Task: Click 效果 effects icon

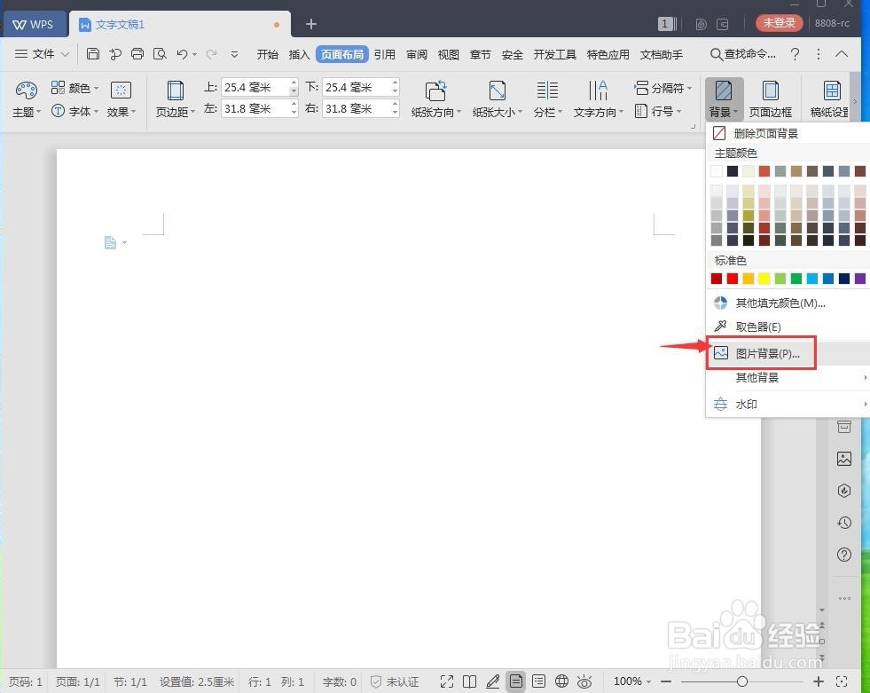Action: 121,91
